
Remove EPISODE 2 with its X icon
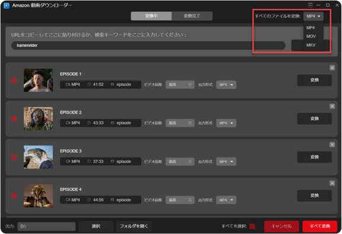pos(332,106)
